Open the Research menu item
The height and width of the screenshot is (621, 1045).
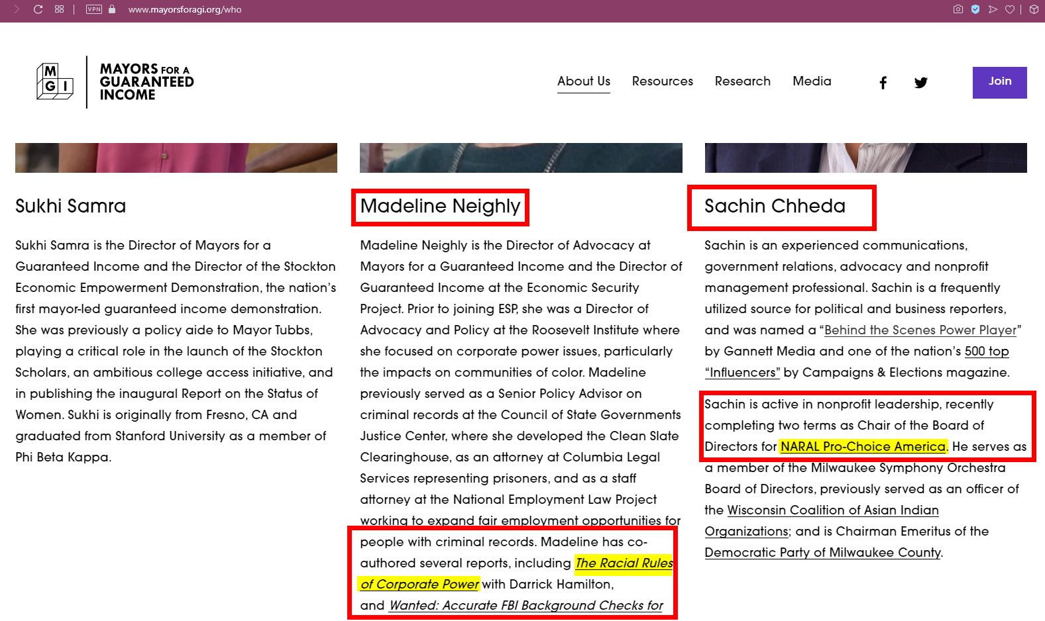pos(743,81)
